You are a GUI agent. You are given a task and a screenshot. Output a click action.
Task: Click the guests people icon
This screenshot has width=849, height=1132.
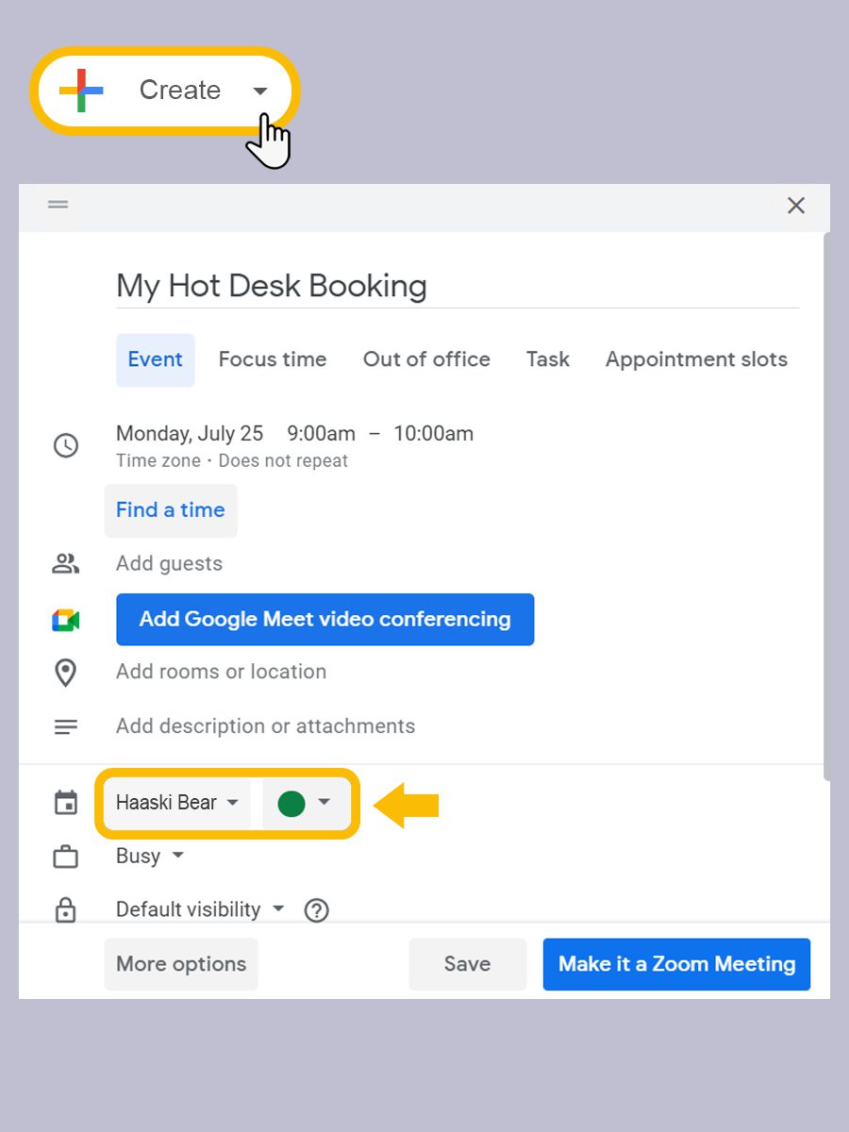tap(65, 564)
